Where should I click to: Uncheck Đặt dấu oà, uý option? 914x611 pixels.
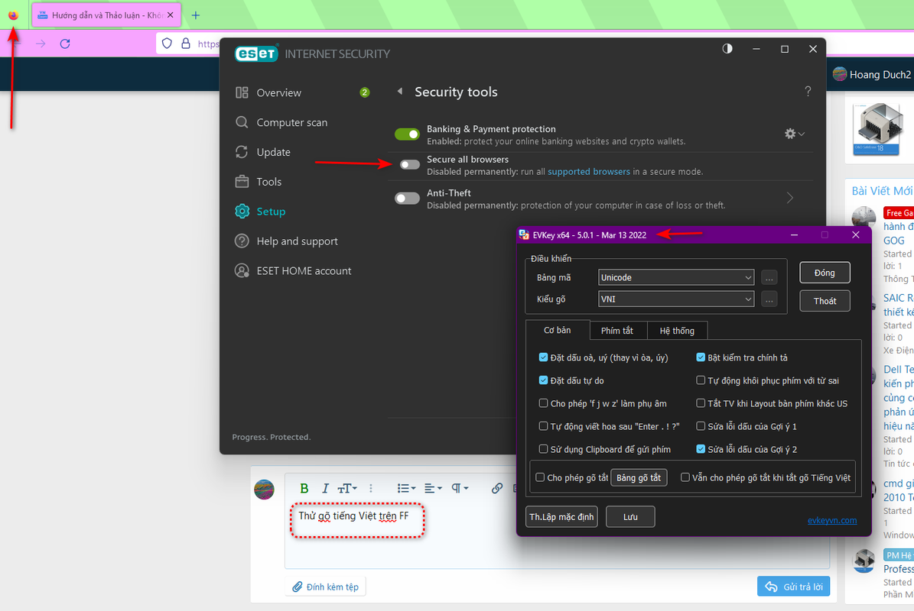tap(543, 357)
